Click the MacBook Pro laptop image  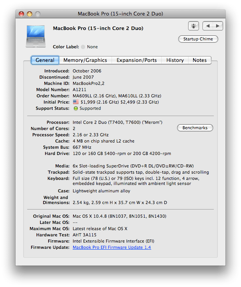[36, 36]
